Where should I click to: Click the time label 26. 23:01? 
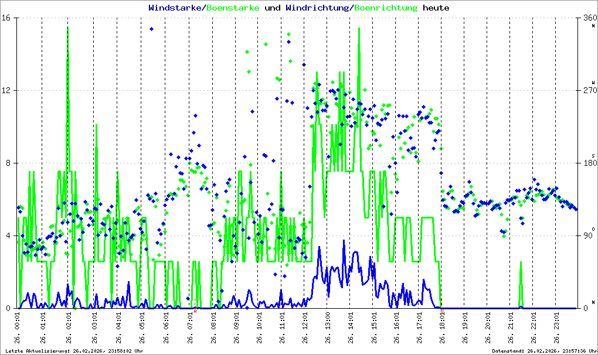556,327
